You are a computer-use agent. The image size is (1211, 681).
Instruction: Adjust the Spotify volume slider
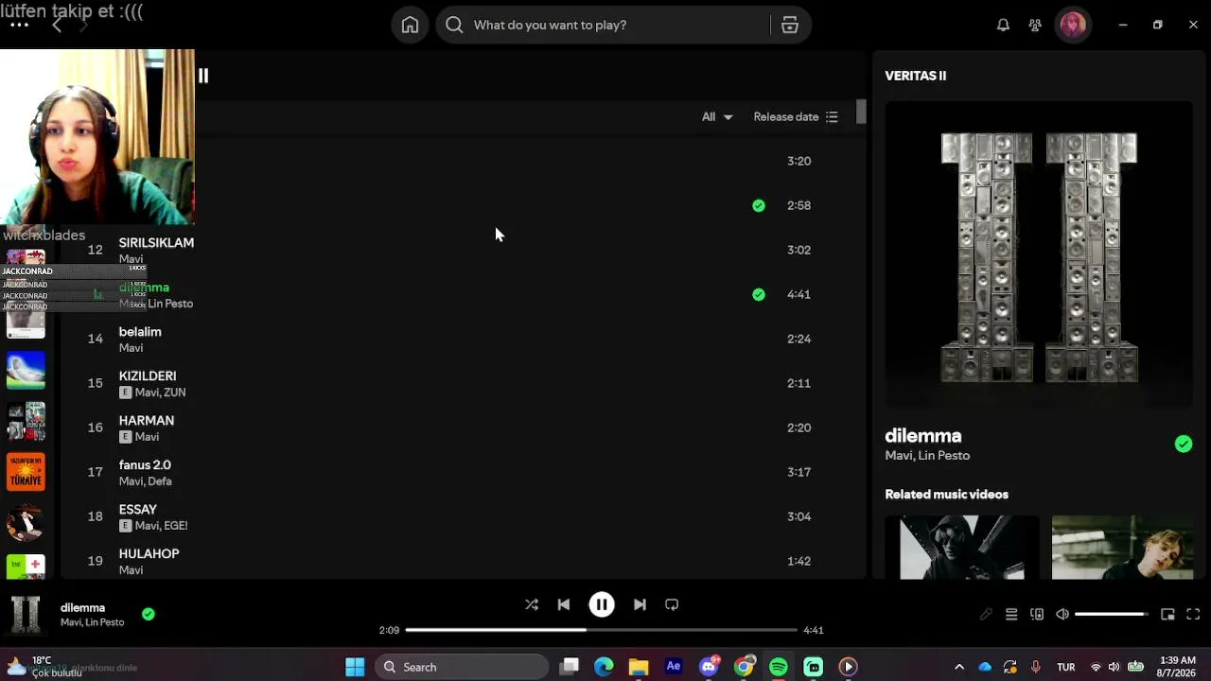[x=1111, y=615]
